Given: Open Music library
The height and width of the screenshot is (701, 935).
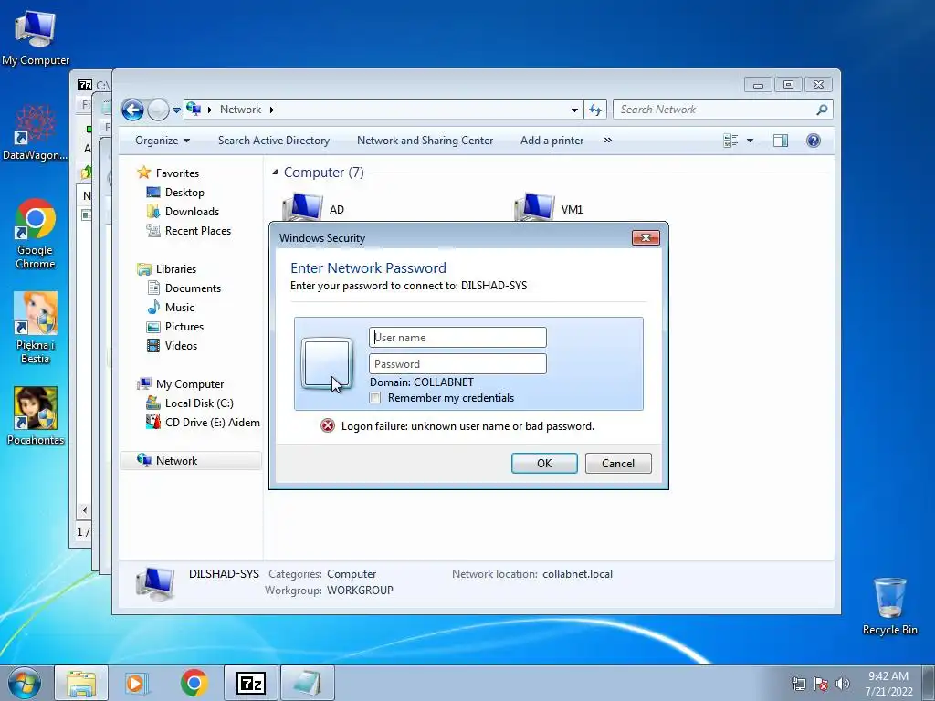Looking at the screenshot, I should point(180,308).
